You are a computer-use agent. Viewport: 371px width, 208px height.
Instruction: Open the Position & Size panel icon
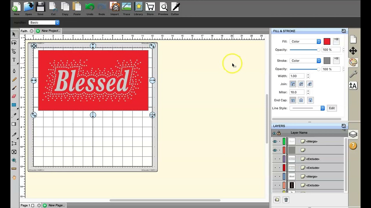[353, 51]
